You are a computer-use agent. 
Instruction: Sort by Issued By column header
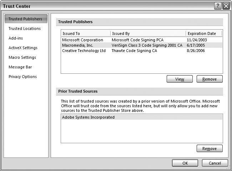point(148,33)
